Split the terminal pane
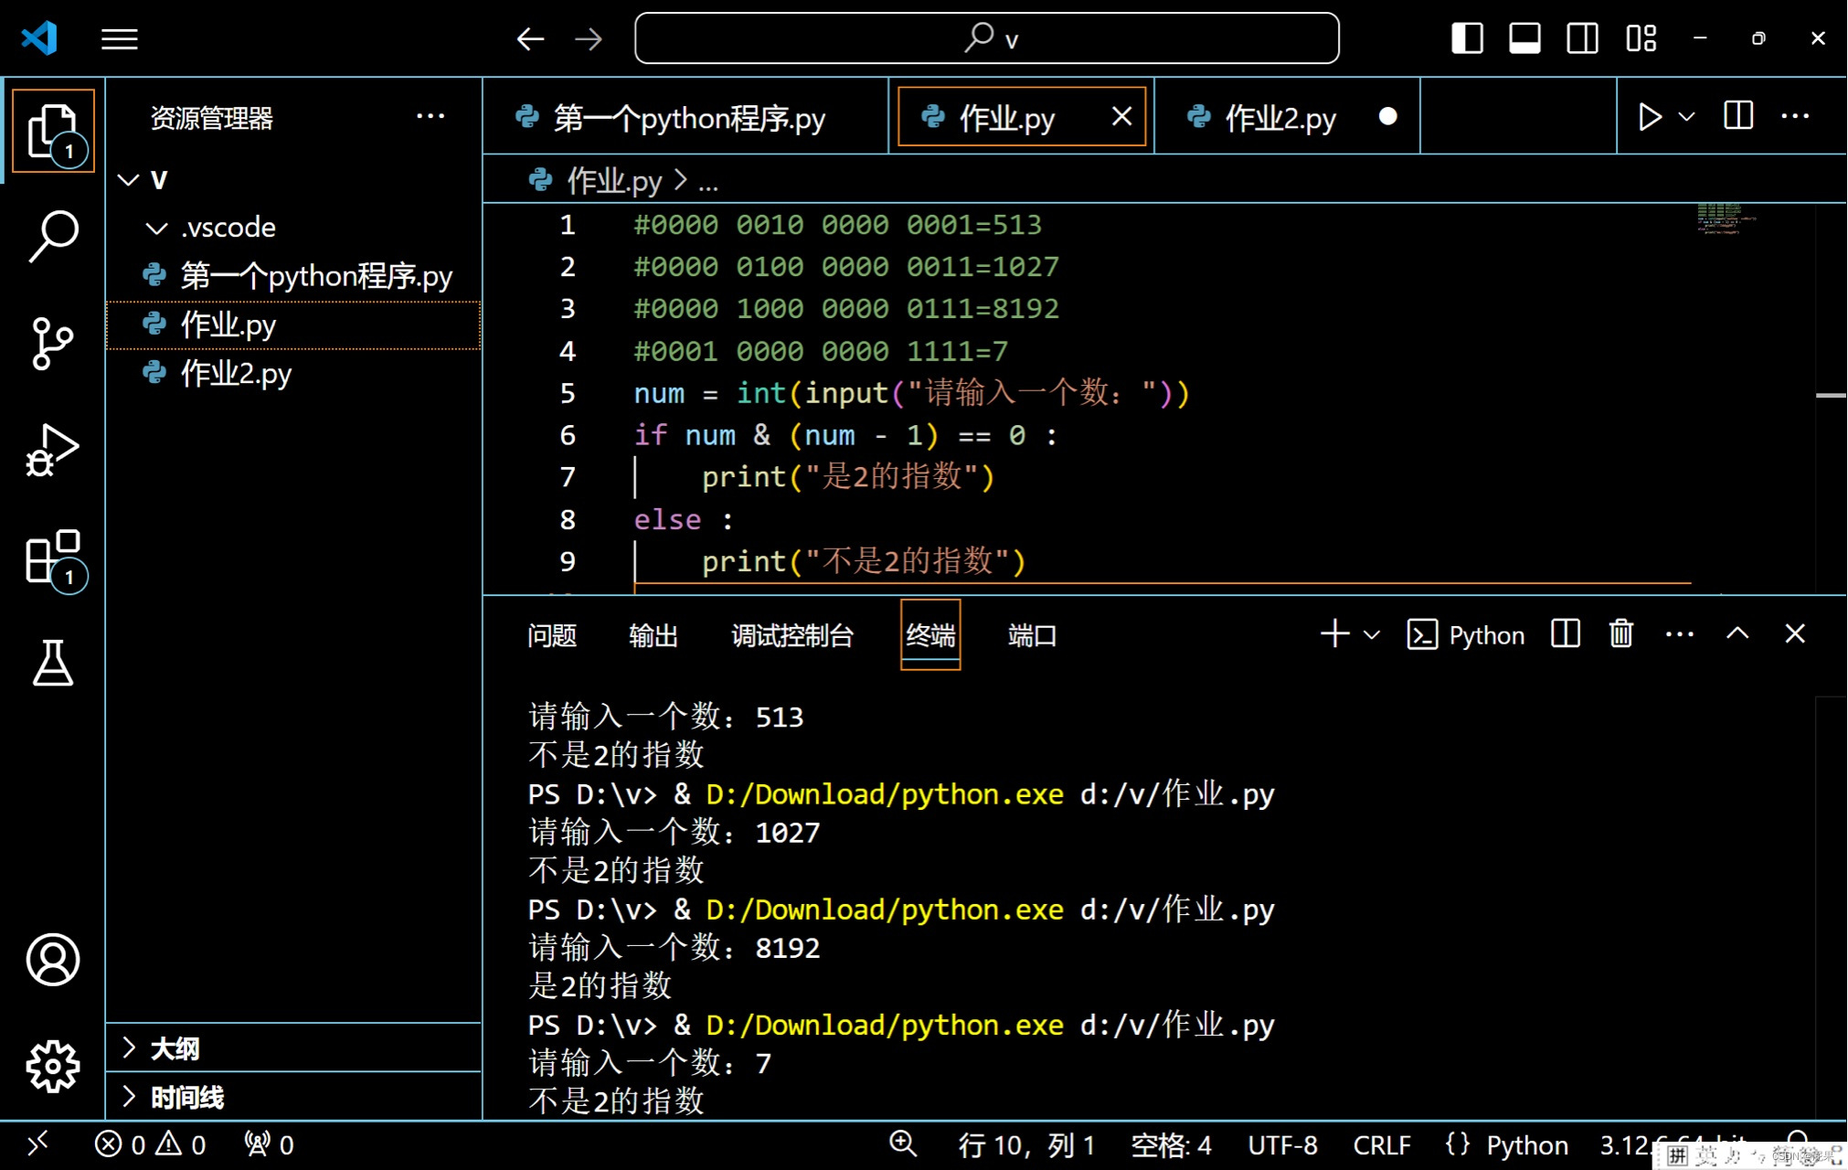 pos(1565,633)
